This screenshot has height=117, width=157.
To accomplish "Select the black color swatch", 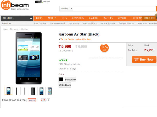I will 61,80.
